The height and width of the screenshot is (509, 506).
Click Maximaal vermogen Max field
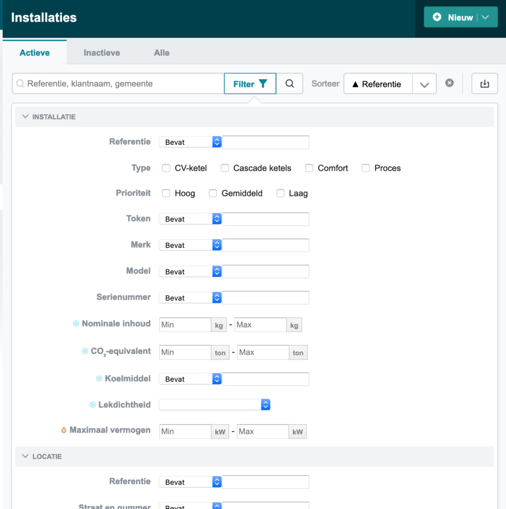263,431
